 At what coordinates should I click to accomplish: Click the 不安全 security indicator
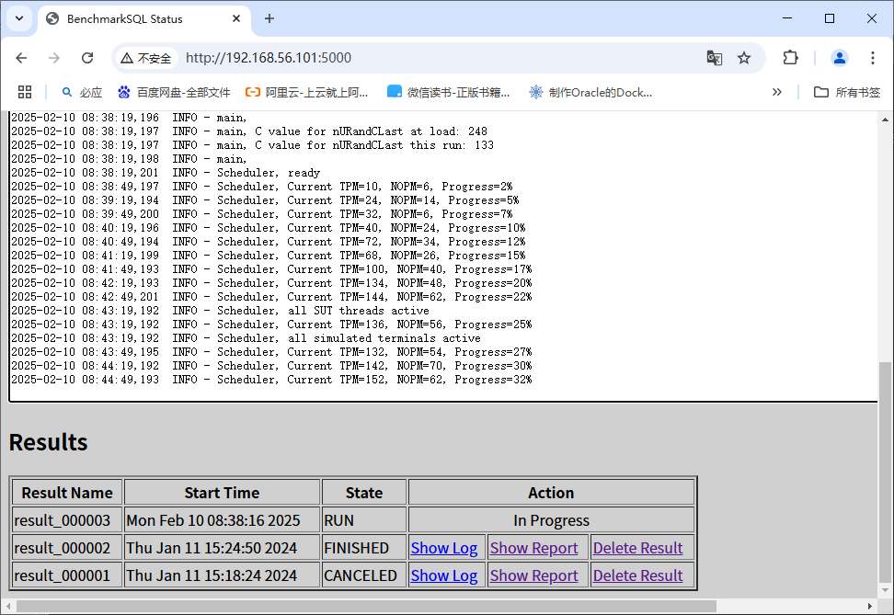[151, 57]
